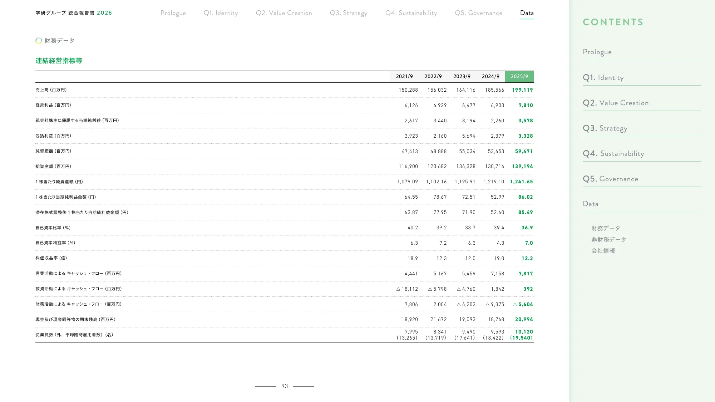Click the 純資産額 (百万円) row label
The height and width of the screenshot is (402, 715).
tap(53, 151)
